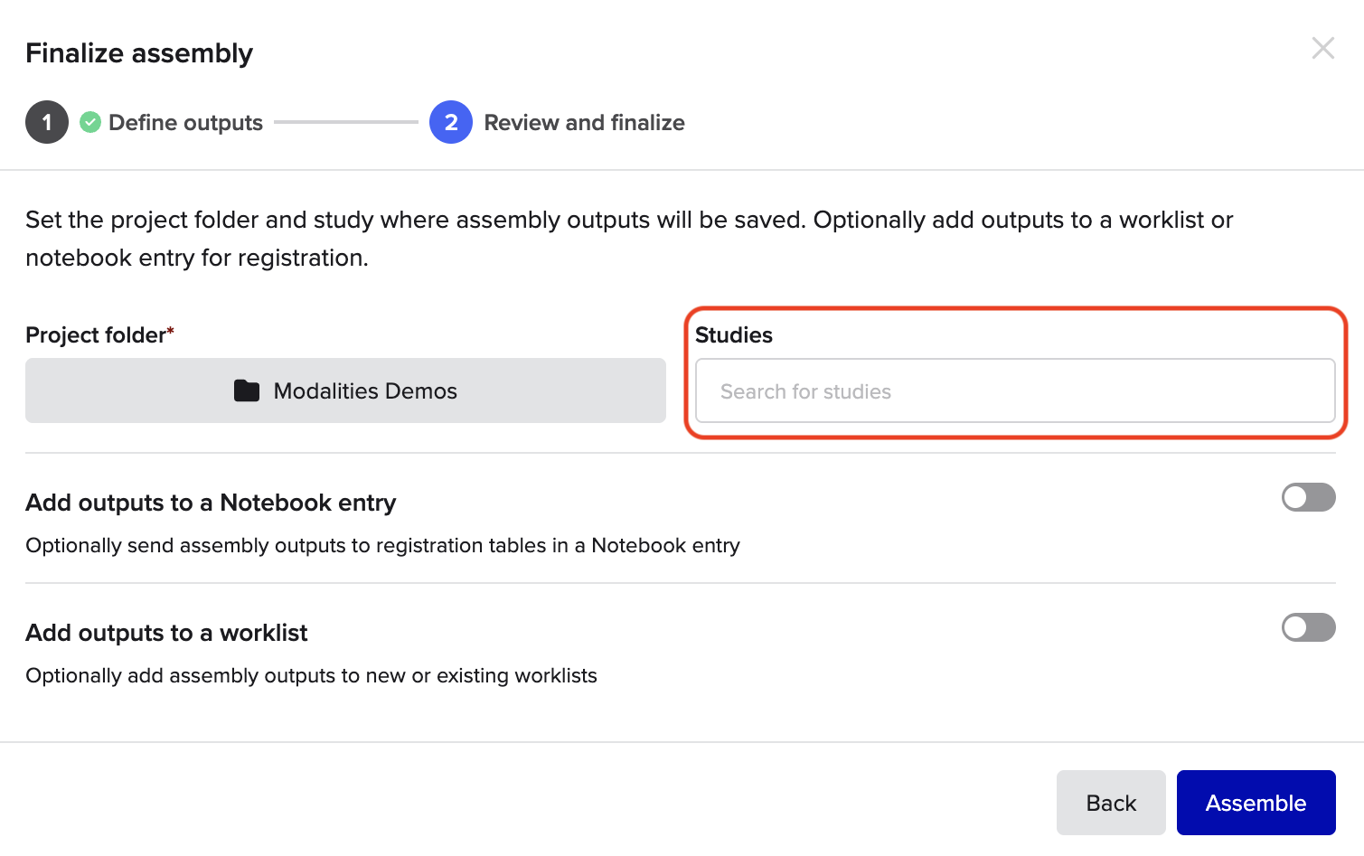Click the green checkmark beside Define outputs
This screenshot has height=856, width=1364.
click(90, 122)
